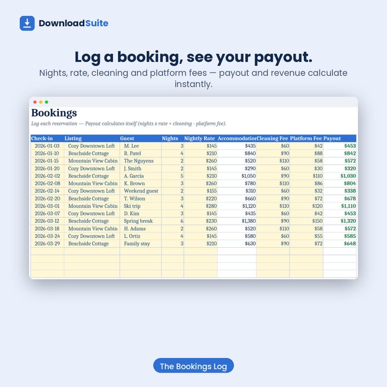Click the $155 nightly rate cell
The width and height of the screenshot is (387, 387).
(200, 191)
